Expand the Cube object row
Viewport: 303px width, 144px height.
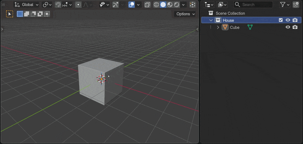tap(218, 27)
